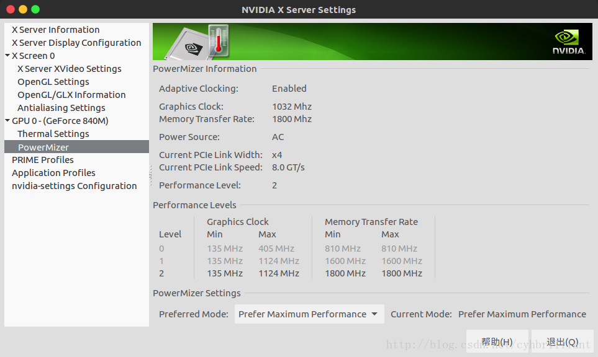The image size is (598, 357).
Task: Click the 退出(Q) quit button
Action: pyautogui.click(x=563, y=342)
